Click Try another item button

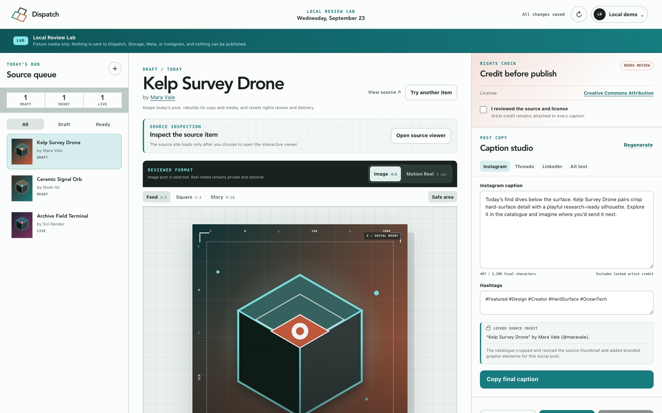[431, 93]
